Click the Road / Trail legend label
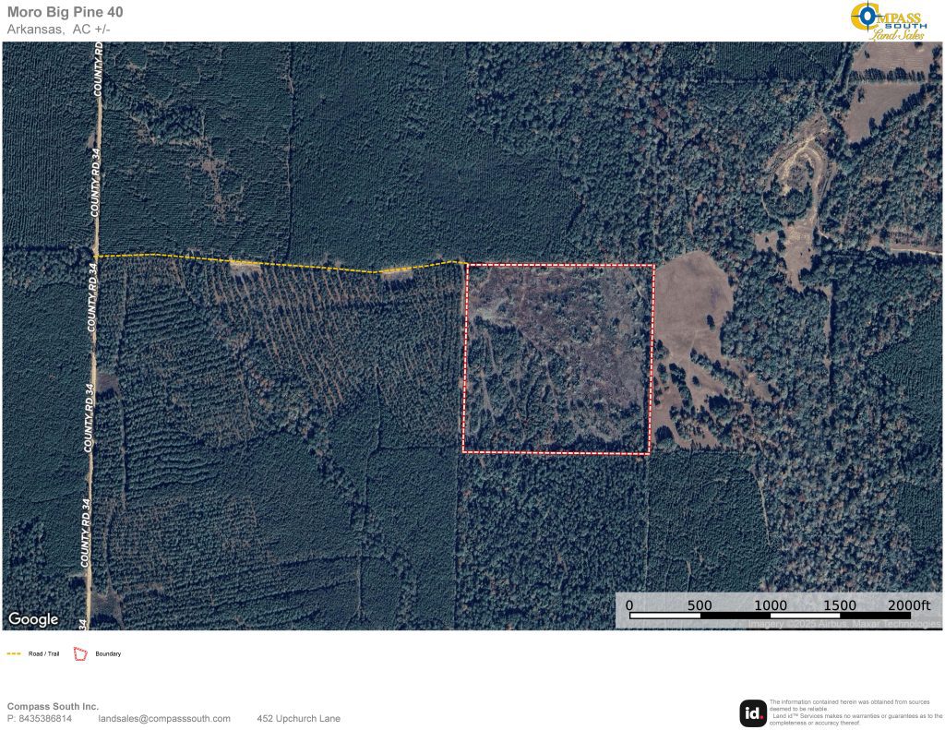 pyautogui.click(x=43, y=653)
